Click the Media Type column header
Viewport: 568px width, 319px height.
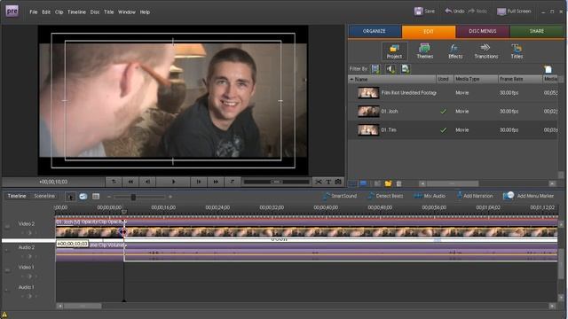click(x=476, y=79)
